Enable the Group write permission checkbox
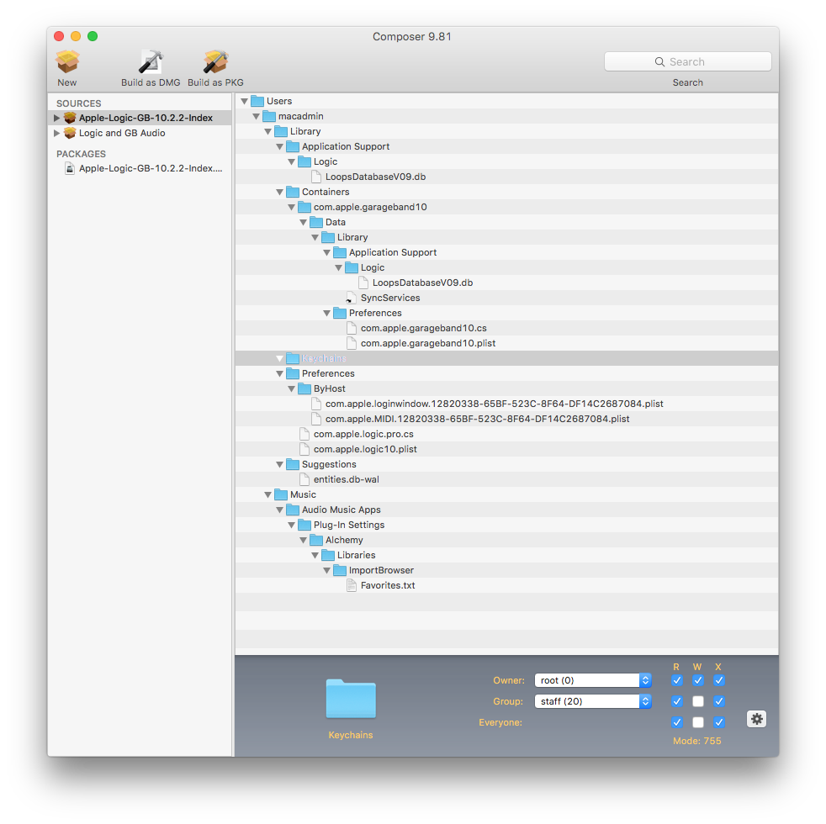This screenshot has width=826, height=824. [698, 702]
